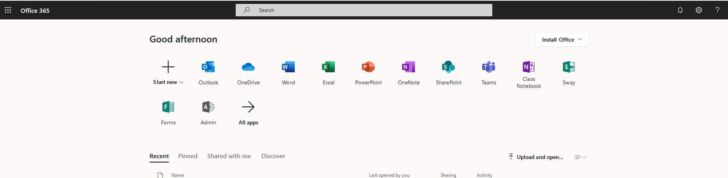The height and width of the screenshot is (178, 728).
Task: Click the Sharing column header
Action: (448, 175)
